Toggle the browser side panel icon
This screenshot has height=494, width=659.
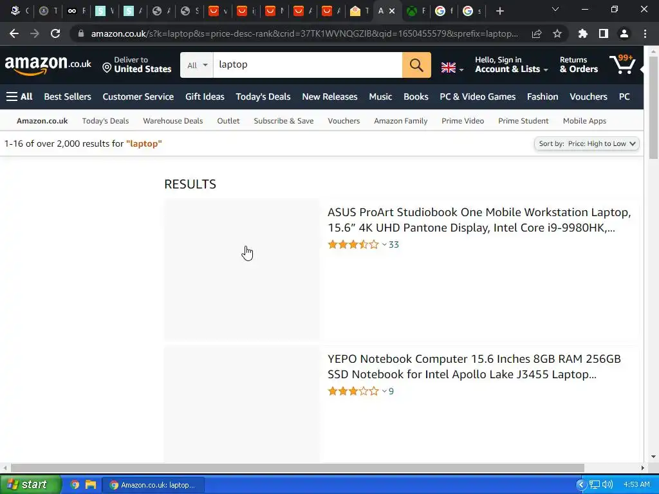[x=604, y=33]
